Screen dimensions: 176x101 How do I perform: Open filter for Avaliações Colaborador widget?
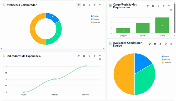95,5
